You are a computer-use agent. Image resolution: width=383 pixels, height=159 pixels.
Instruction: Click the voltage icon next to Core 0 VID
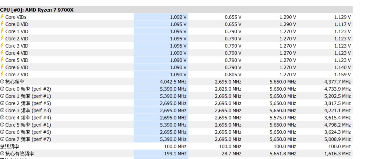click(x=2, y=24)
